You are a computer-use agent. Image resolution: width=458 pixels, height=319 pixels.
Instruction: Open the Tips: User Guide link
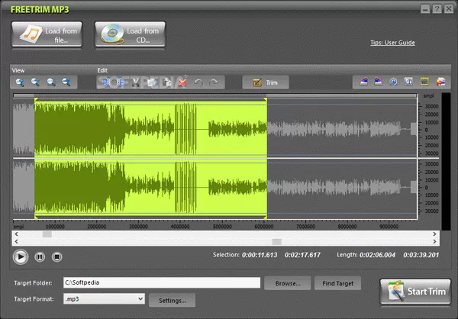[x=392, y=43]
